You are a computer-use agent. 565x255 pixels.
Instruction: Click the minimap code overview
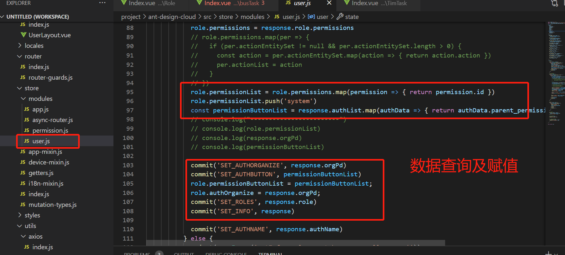[556, 74]
